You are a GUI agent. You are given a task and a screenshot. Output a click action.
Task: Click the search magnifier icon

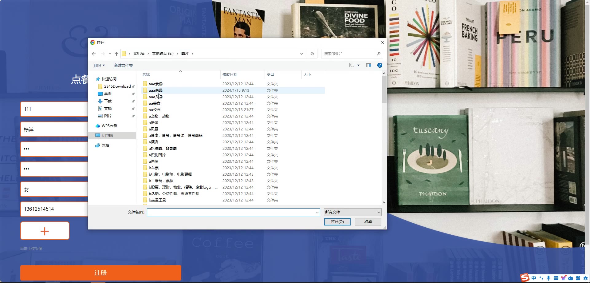point(379,54)
